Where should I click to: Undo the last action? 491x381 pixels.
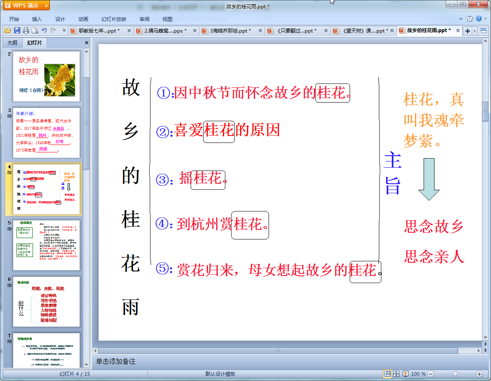click(43, 30)
